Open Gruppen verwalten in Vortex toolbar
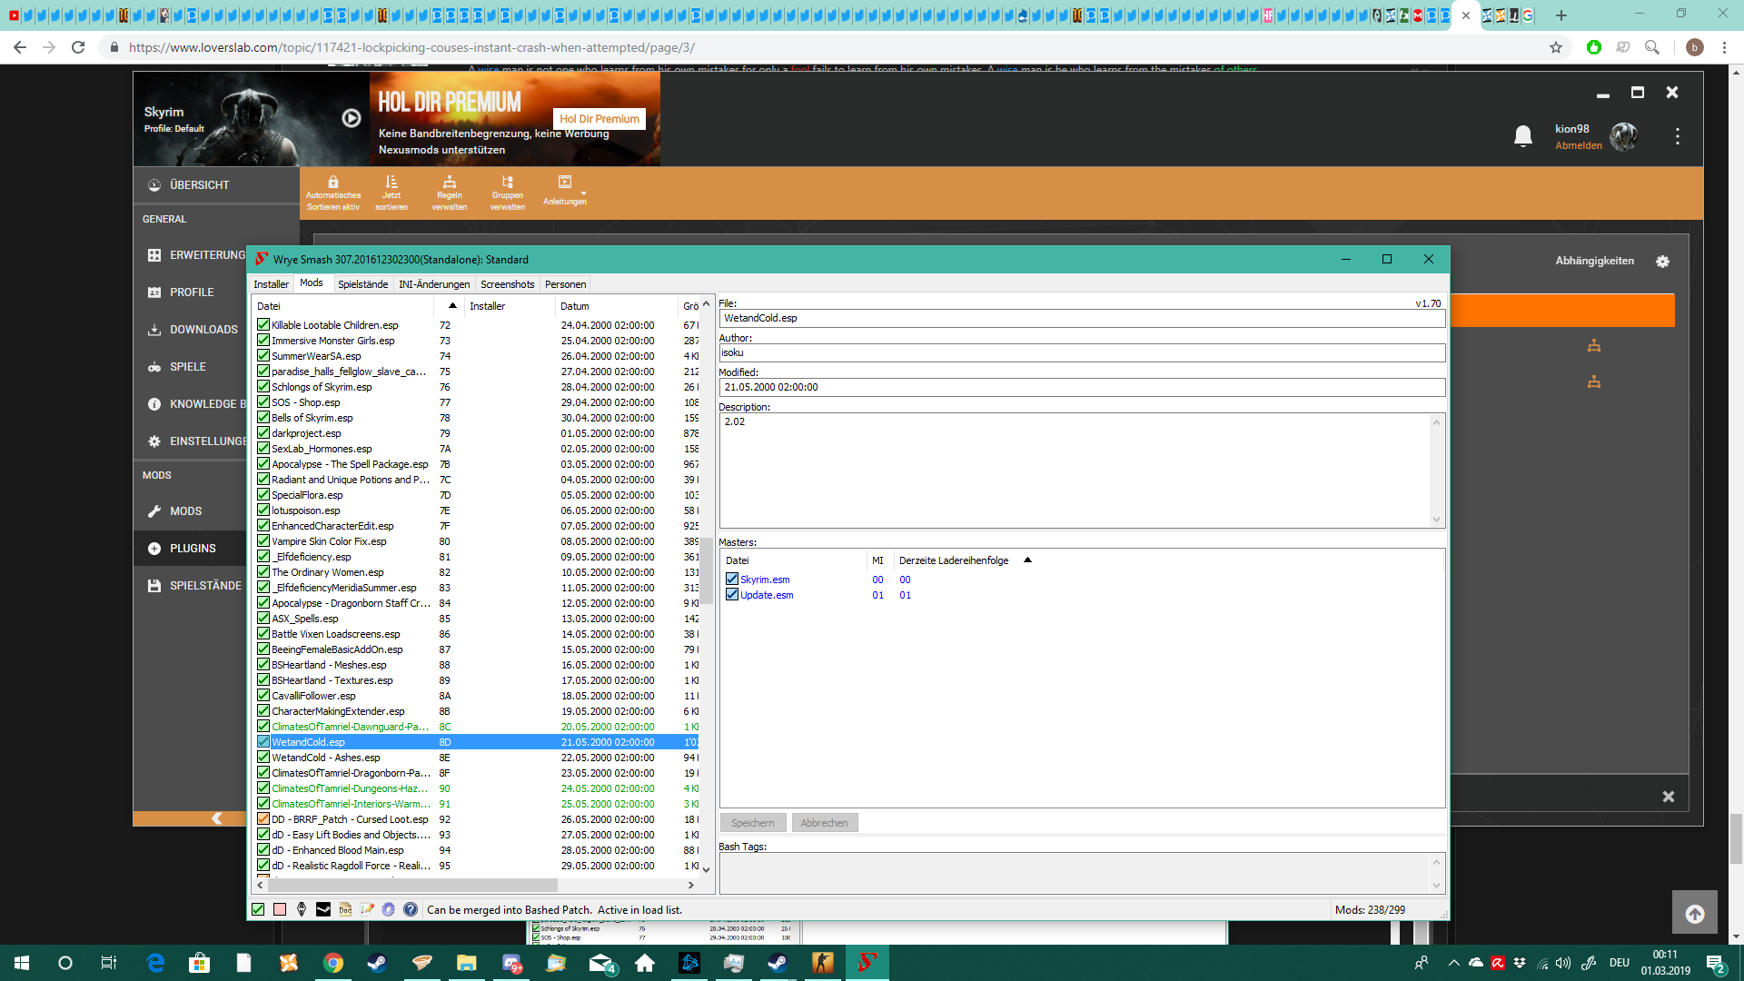Viewport: 1744px width, 981px height. click(508, 193)
